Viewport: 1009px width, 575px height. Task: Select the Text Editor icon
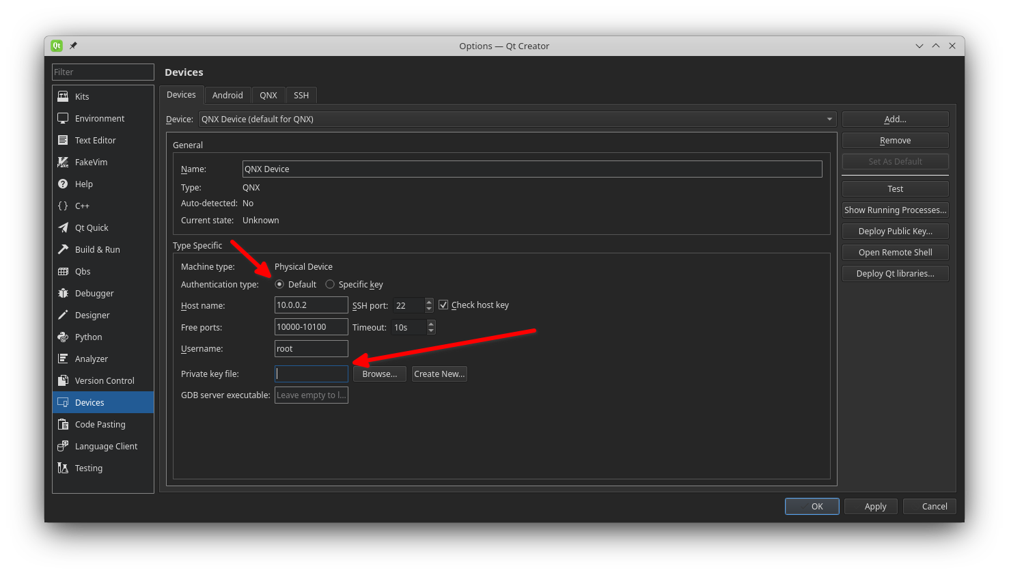coord(63,140)
